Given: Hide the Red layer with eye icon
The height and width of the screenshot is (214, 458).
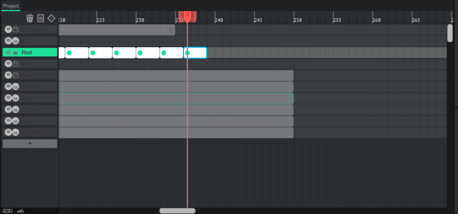Looking at the screenshot, I should 8,52.
